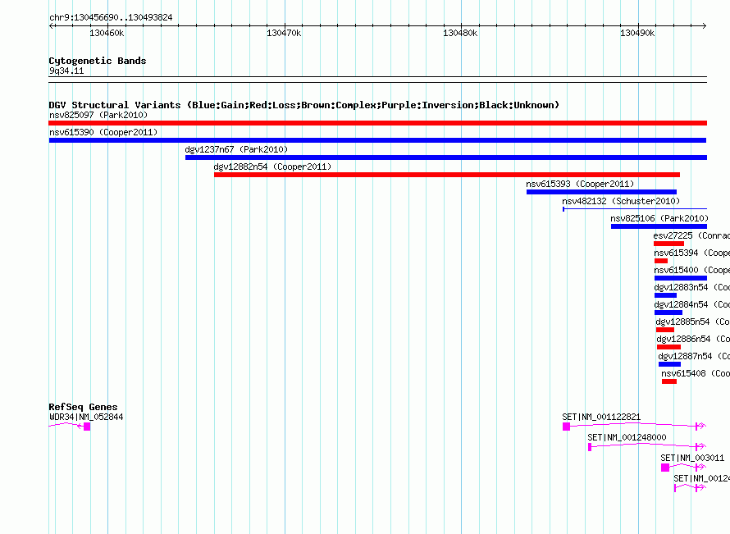Click the 130470k ruler label

[284, 33]
